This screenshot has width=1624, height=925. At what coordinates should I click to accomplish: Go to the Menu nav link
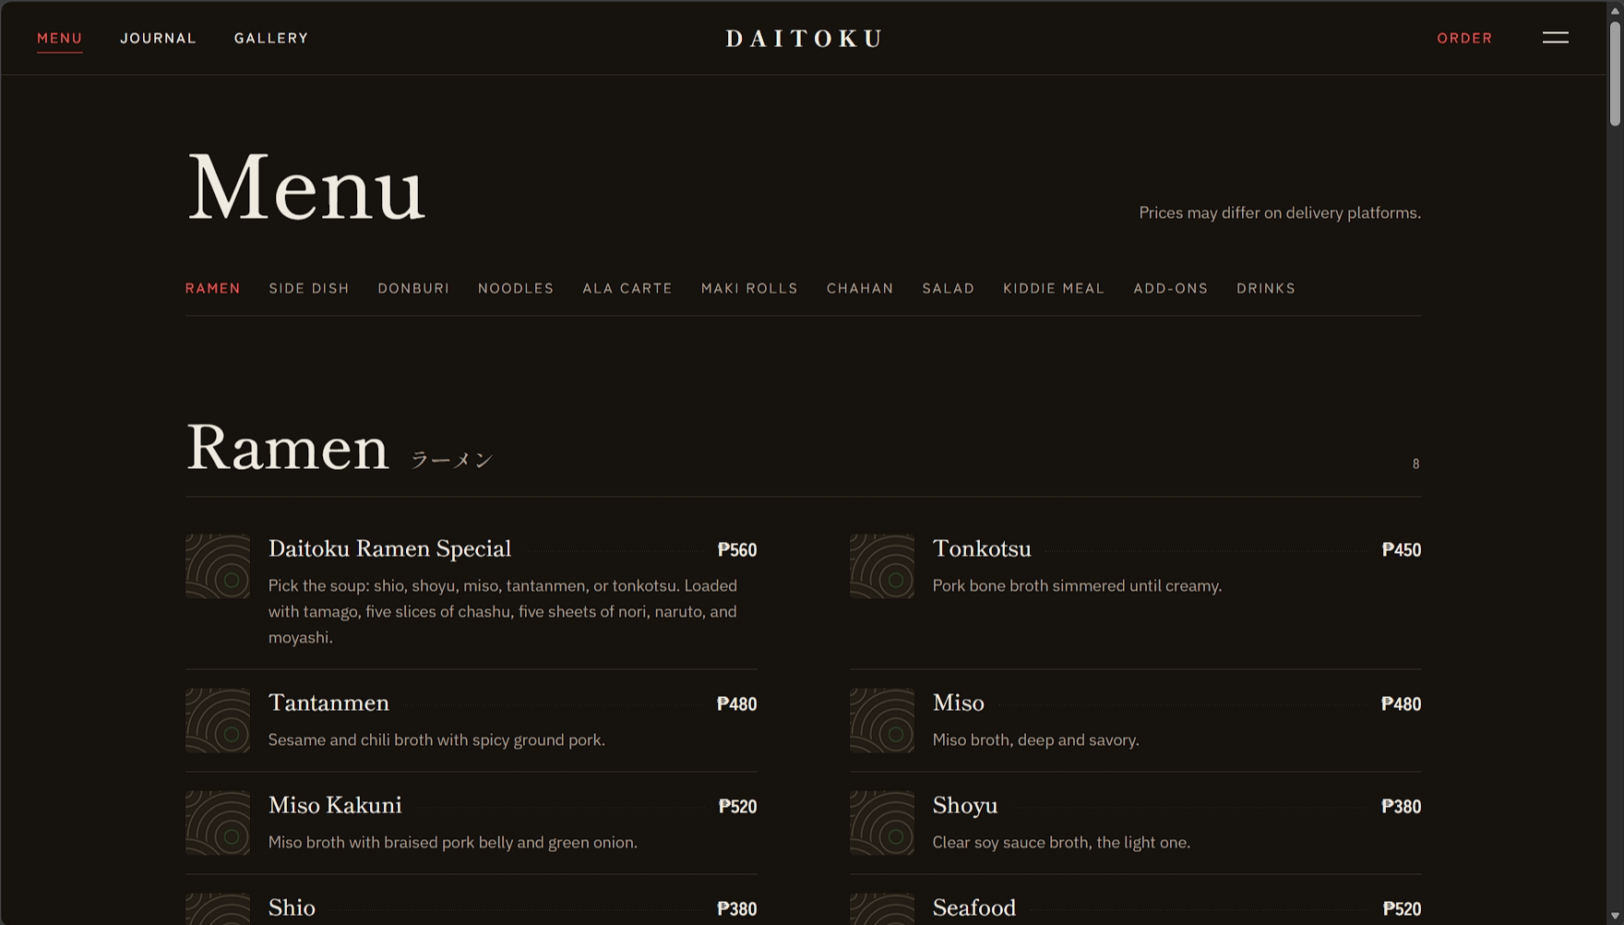pyautogui.click(x=60, y=38)
